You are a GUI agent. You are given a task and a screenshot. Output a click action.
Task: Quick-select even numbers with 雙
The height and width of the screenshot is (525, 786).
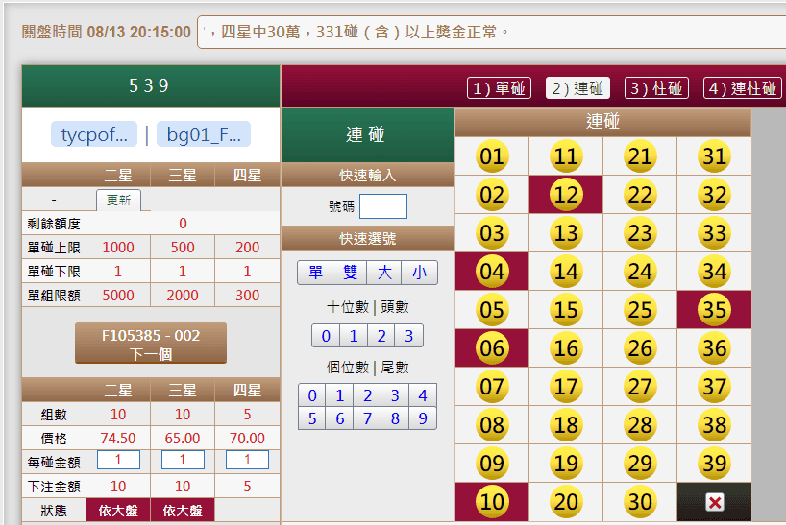[x=350, y=273]
